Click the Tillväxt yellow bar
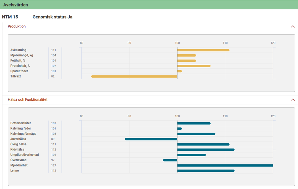The height and width of the screenshot is (189, 298). click(134, 76)
